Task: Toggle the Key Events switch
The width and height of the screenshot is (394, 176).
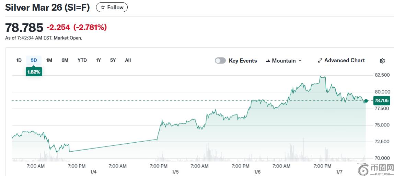Action: pyautogui.click(x=220, y=61)
